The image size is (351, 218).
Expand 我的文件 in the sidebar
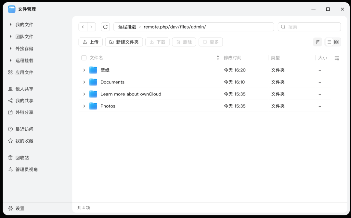(10, 24)
